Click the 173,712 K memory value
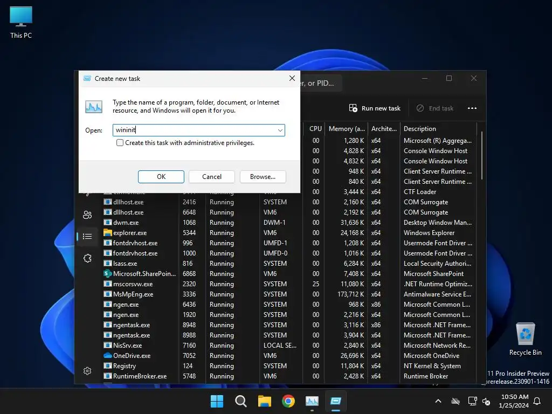This screenshot has width=552, height=414. click(350, 294)
